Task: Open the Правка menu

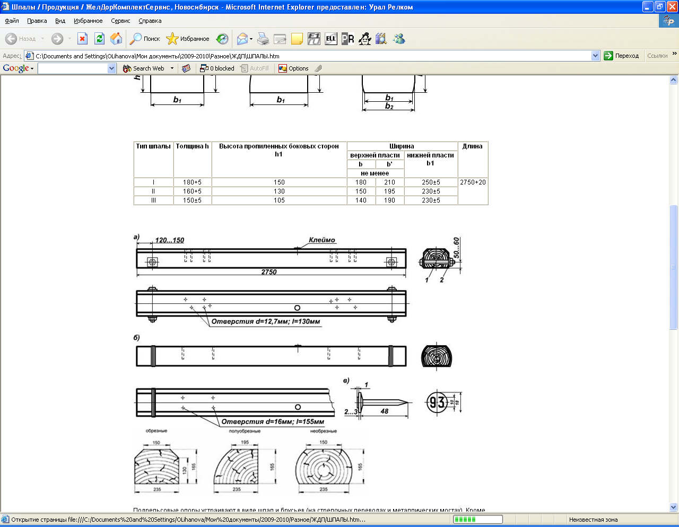Action: 37,21
